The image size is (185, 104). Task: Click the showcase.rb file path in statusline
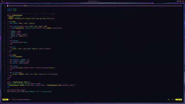(x=21, y=99)
